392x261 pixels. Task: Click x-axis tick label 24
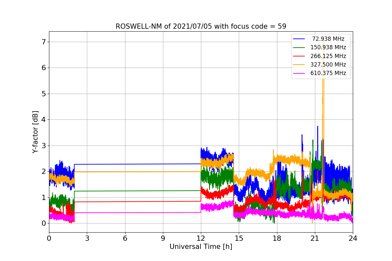(x=353, y=238)
